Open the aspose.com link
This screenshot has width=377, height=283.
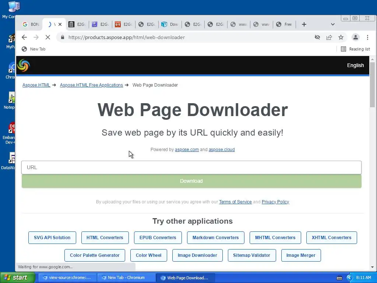187,150
